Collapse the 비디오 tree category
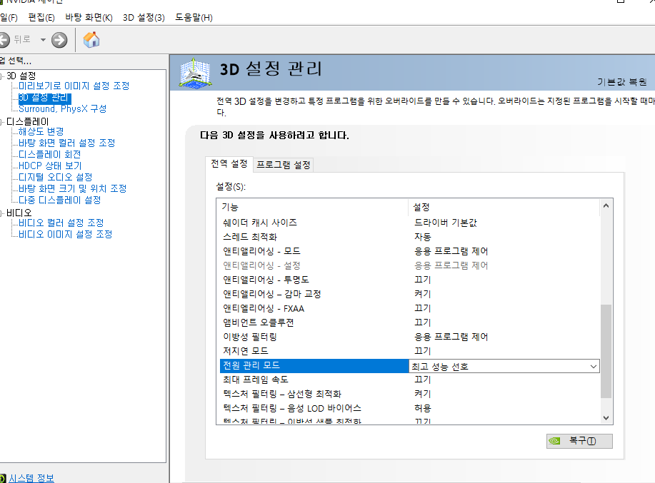Screen dimensions: 655x483 1,213
